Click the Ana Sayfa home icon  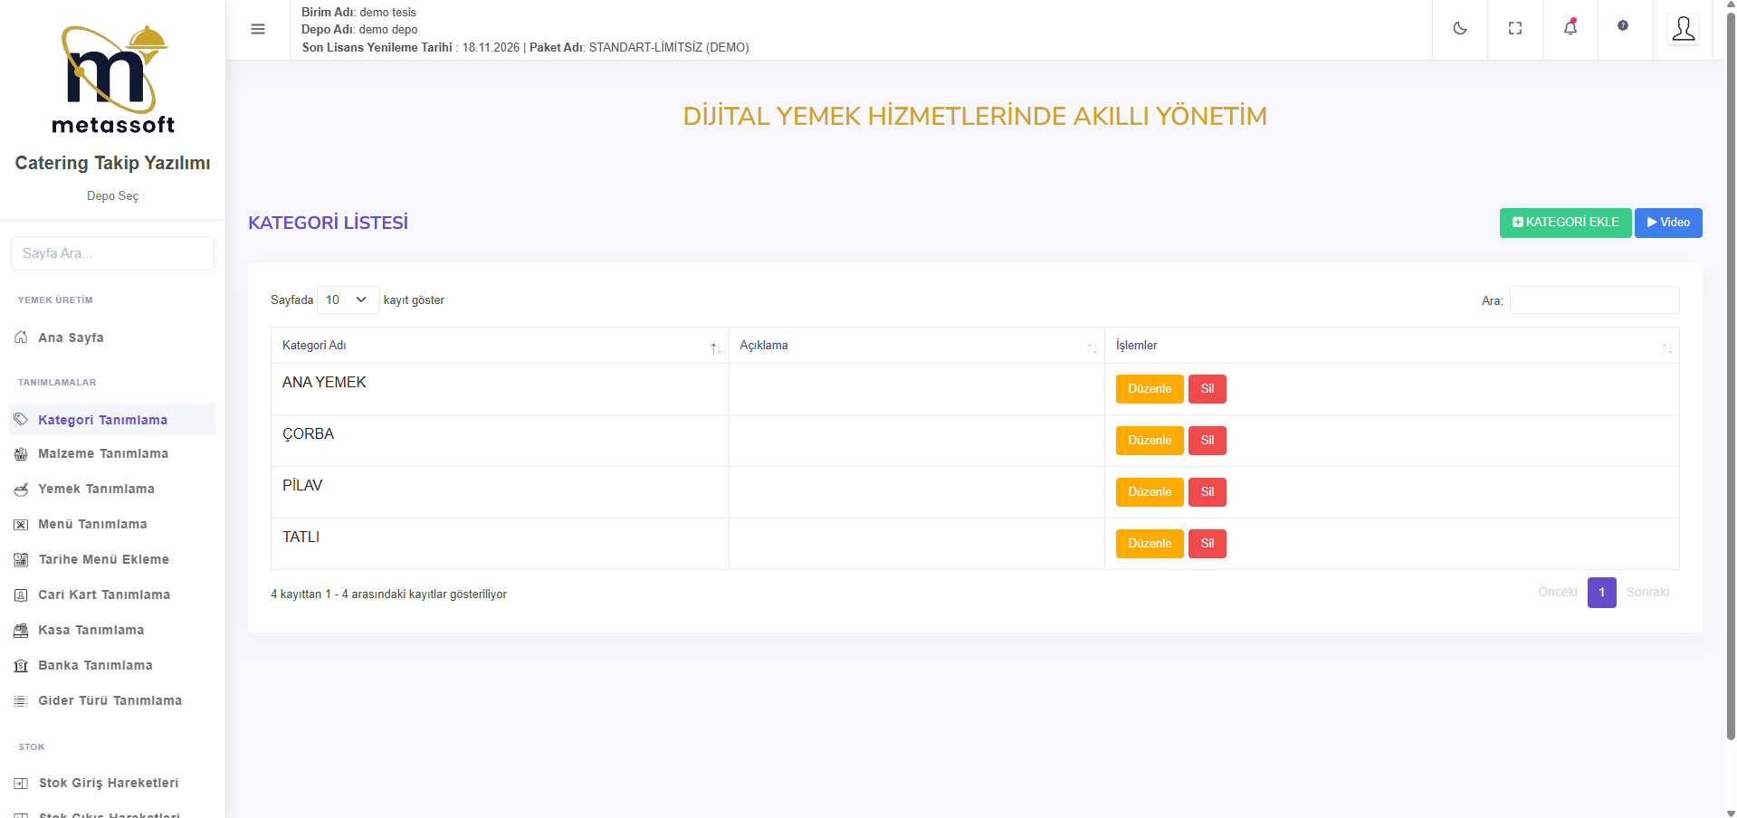point(21,338)
